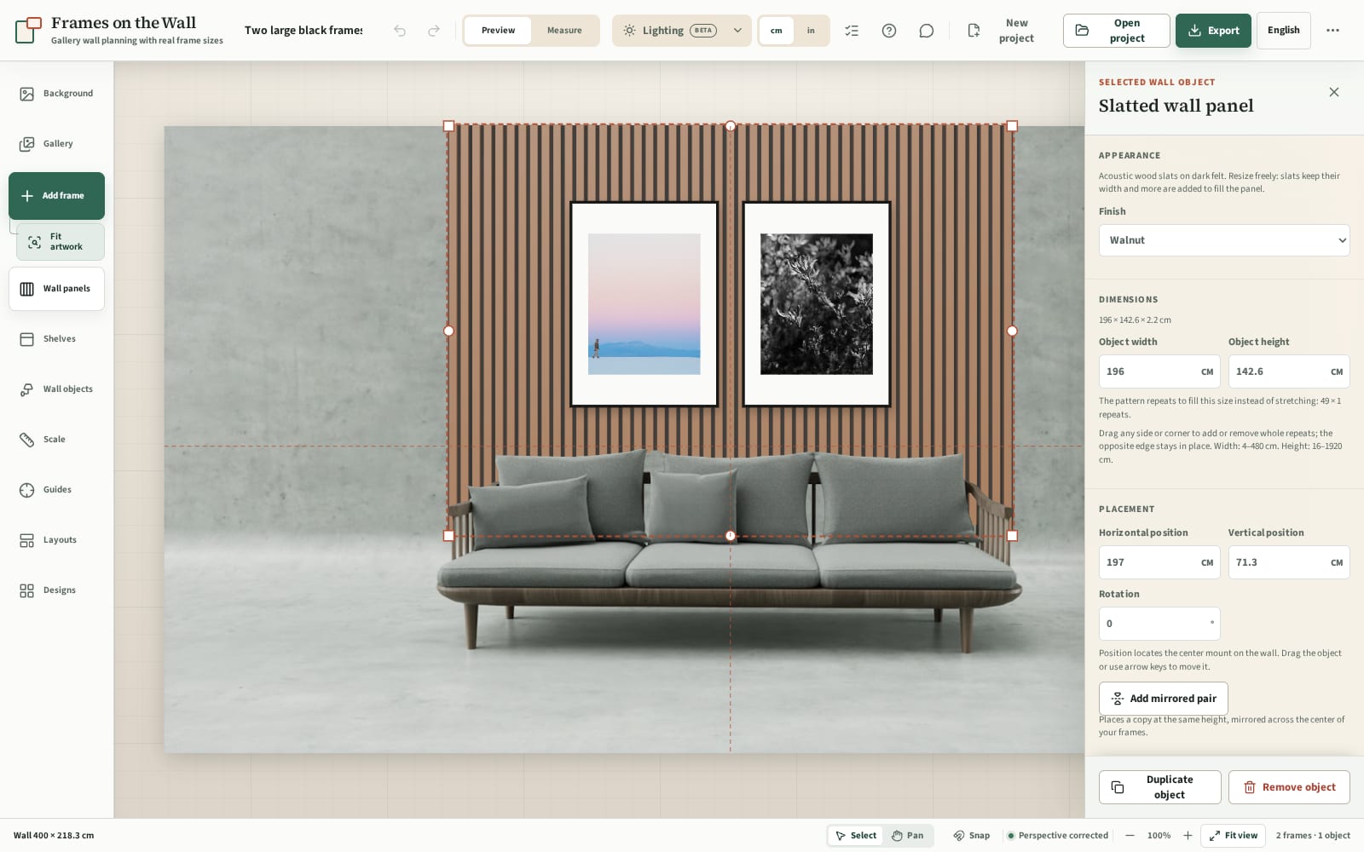Open the feedback speech bubble icon
This screenshot has width=1364, height=852.
927,31
